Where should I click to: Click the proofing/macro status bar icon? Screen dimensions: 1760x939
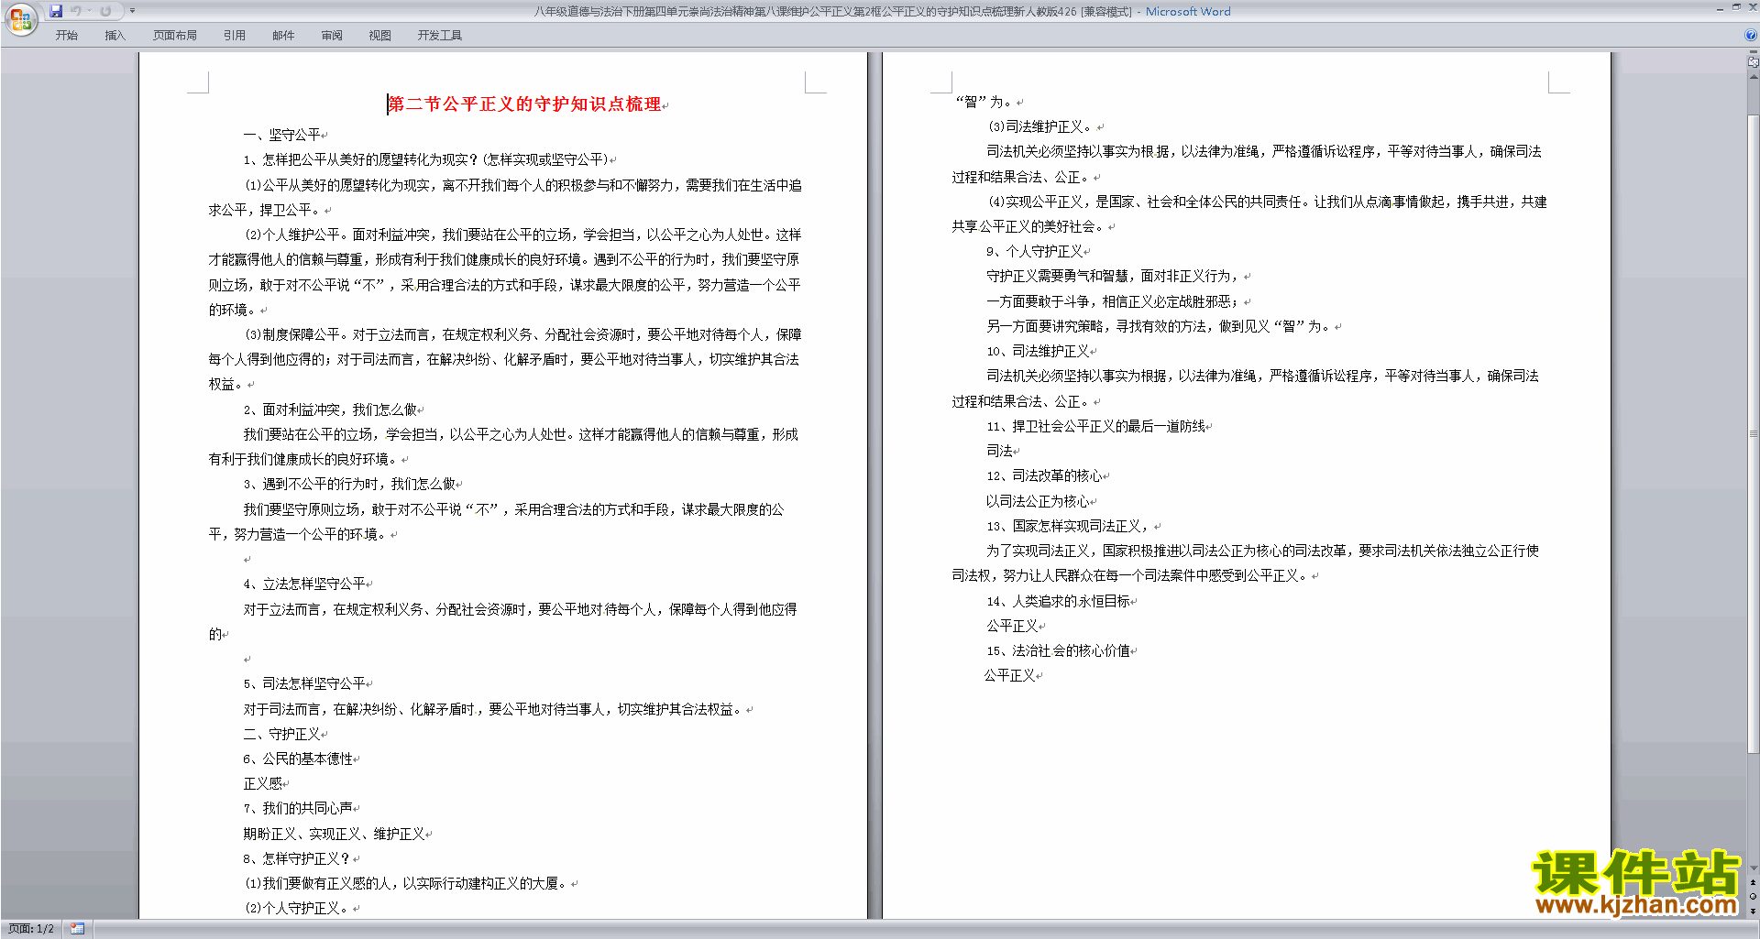coord(78,929)
